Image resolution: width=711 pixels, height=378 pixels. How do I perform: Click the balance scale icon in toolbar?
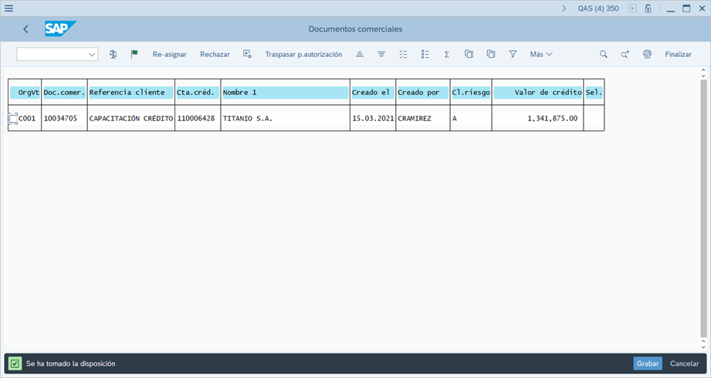click(113, 55)
